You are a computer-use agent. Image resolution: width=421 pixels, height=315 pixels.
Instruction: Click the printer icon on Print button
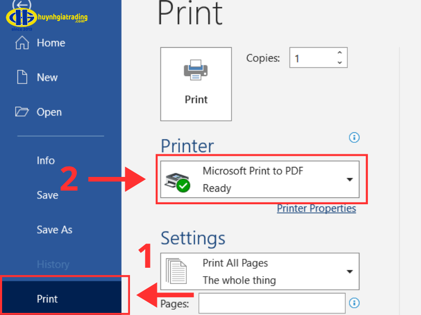click(196, 70)
